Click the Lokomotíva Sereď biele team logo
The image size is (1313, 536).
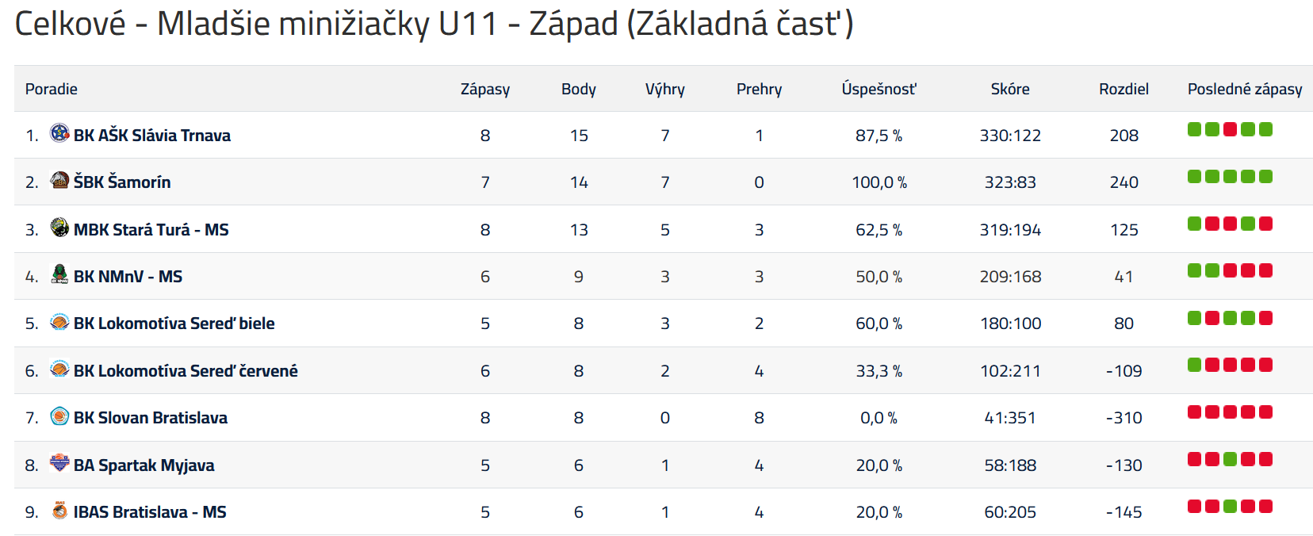point(59,321)
